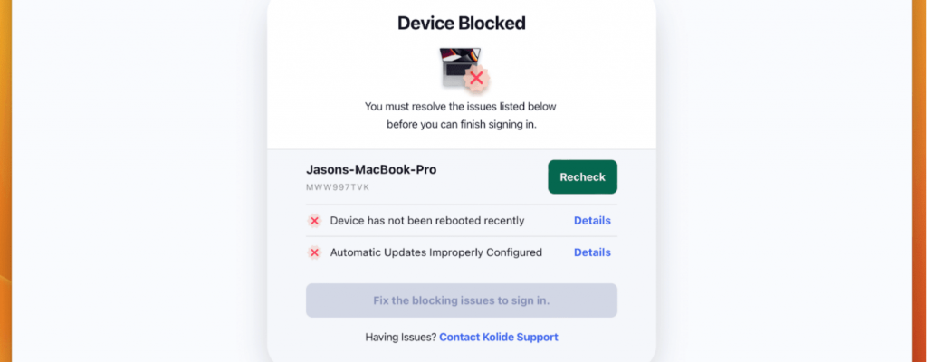Image resolution: width=927 pixels, height=362 pixels.
Task: Click red X icon beside Automatic Updates issue
Action: (314, 252)
